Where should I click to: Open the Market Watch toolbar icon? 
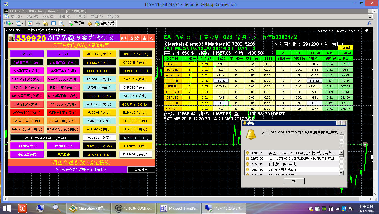(30, 23)
